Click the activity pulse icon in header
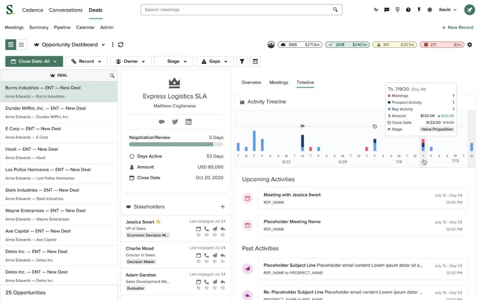Image resolution: width=483 pixels, height=300 pixels. pos(376,10)
